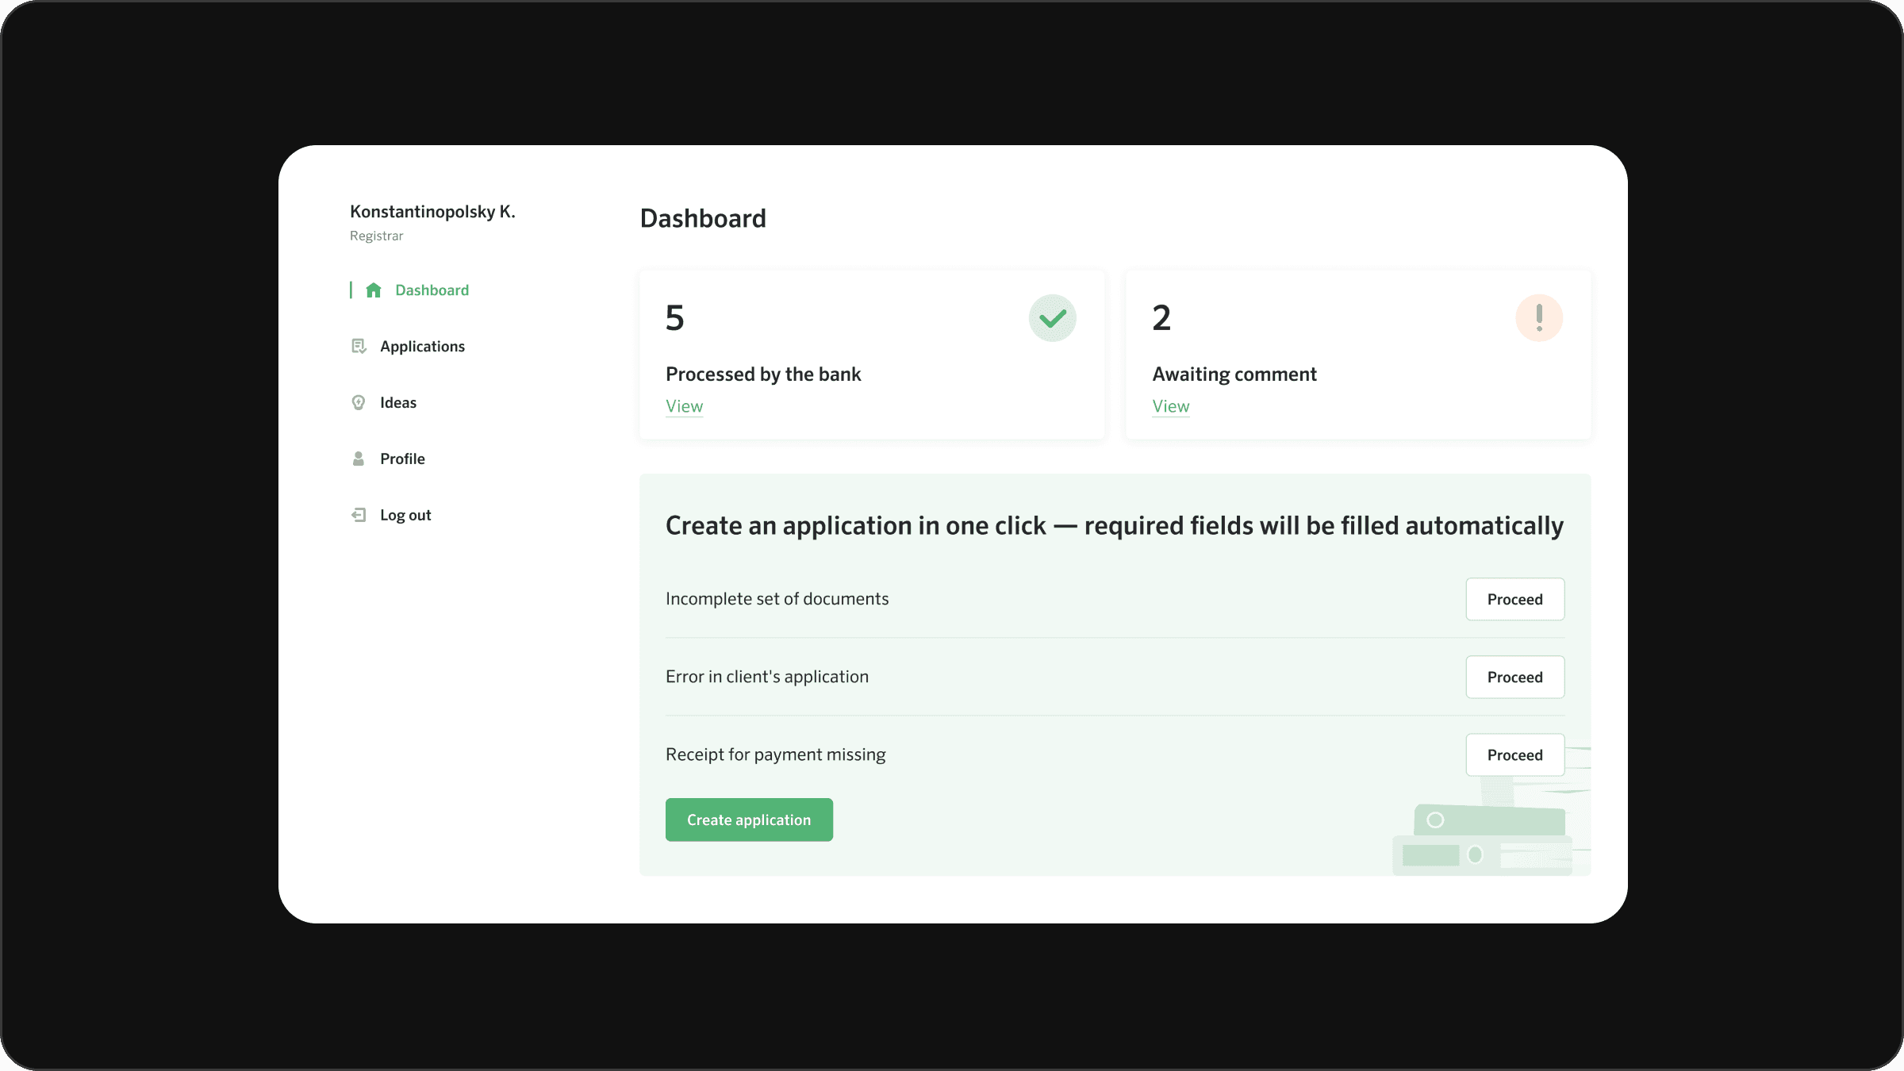Click the Applications document icon
The width and height of the screenshot is (1904, 1071).
click(359, 347)
